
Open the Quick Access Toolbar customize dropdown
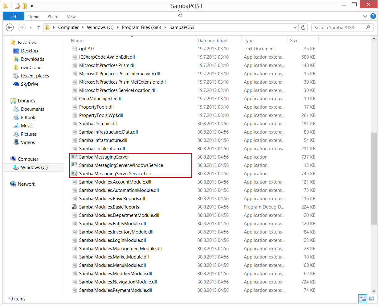(32, 6)
